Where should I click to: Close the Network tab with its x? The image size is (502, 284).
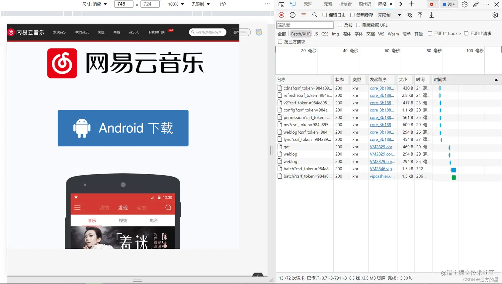click(391, 4)
